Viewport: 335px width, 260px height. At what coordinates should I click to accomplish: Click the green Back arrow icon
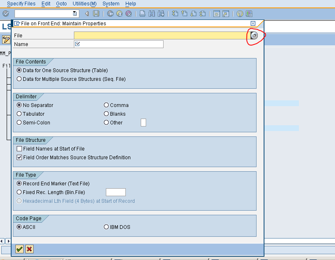coord(110,13)
